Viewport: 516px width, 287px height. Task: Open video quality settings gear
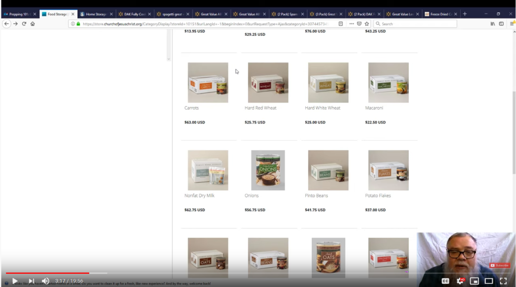[x=460, y=281]
